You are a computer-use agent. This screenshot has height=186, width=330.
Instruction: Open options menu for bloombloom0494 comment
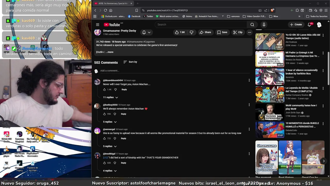[249, 80]
